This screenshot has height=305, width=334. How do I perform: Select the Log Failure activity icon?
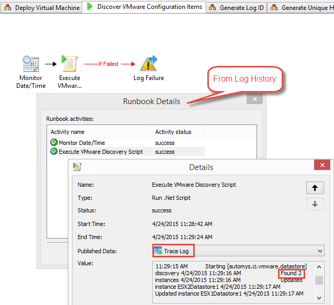click(149, 63)
